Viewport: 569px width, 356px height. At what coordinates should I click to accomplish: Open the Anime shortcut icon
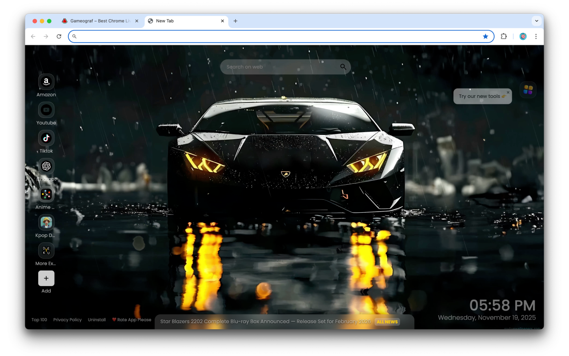click(46, 194)
